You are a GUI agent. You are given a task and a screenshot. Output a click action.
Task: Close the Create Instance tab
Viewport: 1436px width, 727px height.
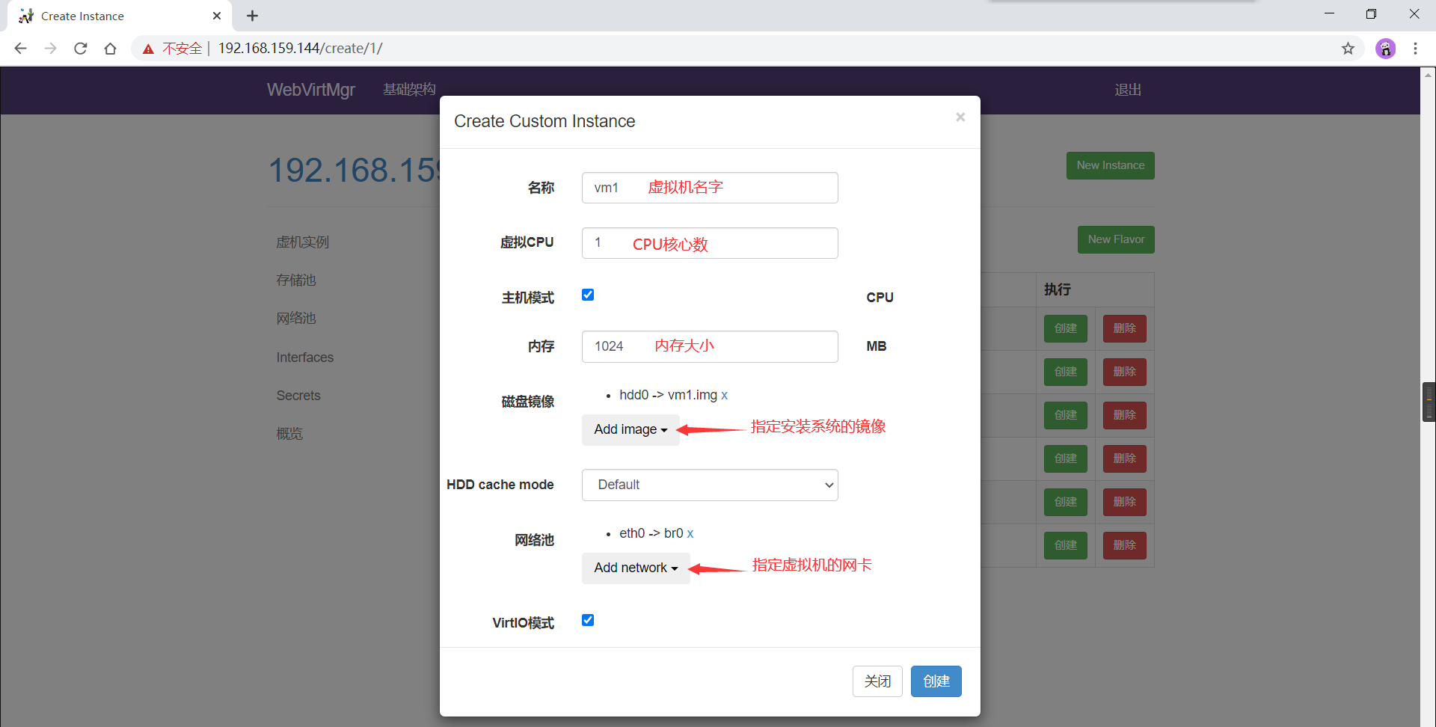[217, 16]
